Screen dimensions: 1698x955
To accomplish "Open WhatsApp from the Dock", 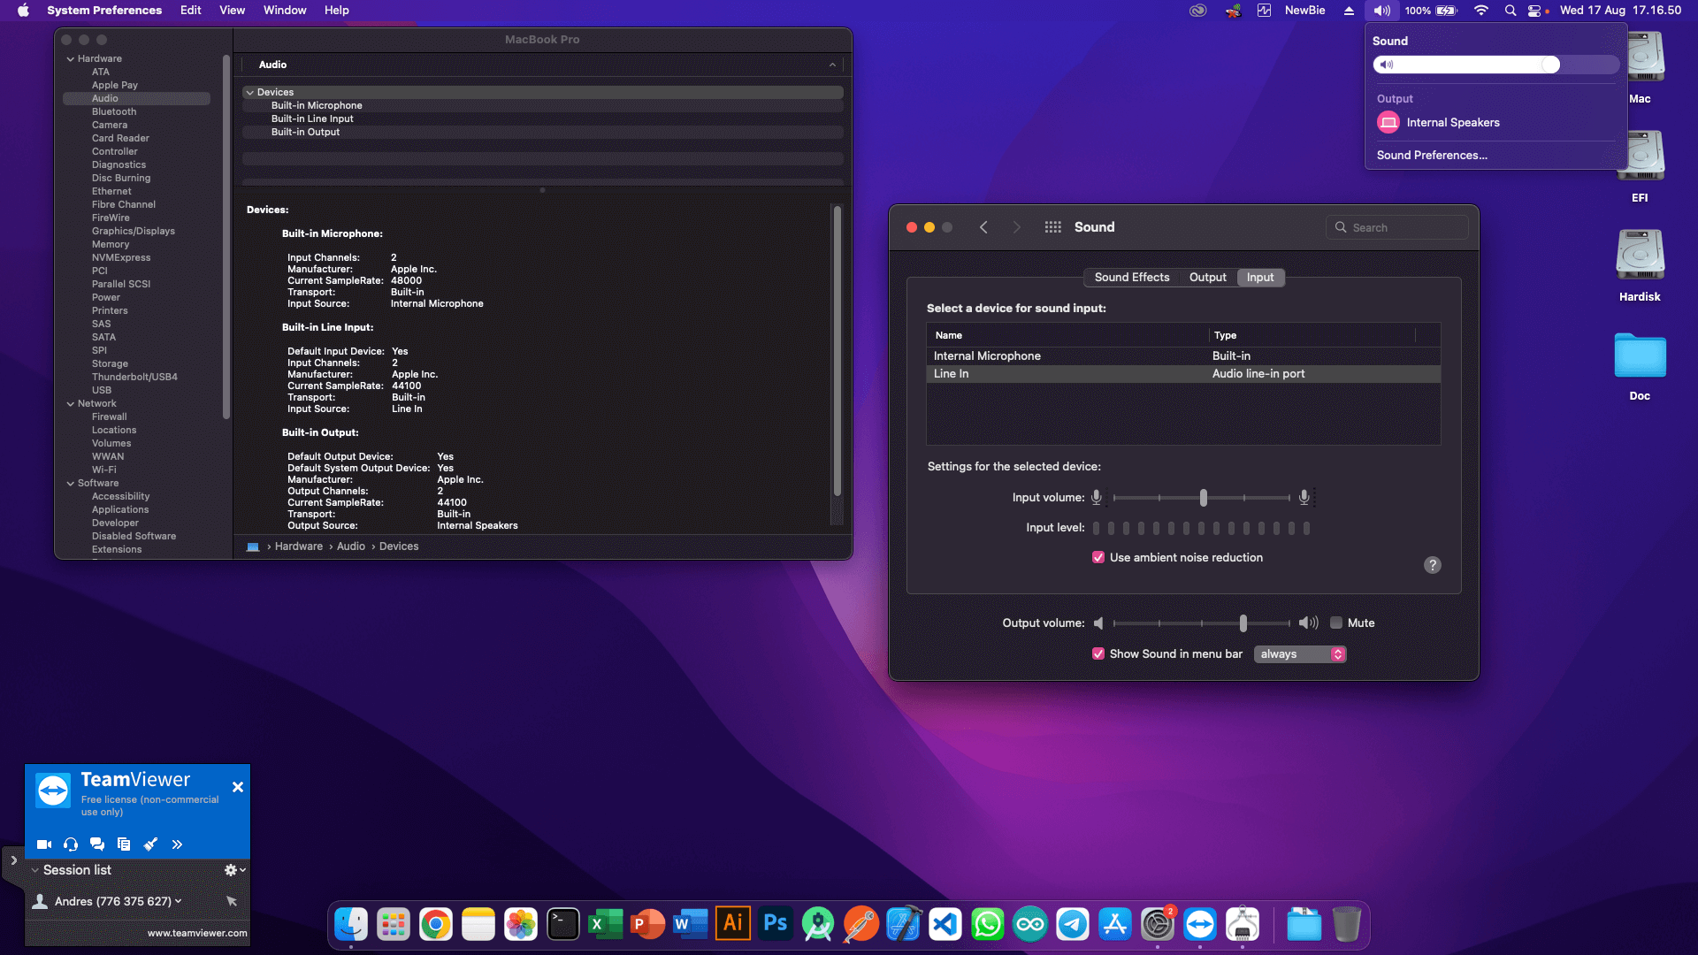I will coord(988,925).
